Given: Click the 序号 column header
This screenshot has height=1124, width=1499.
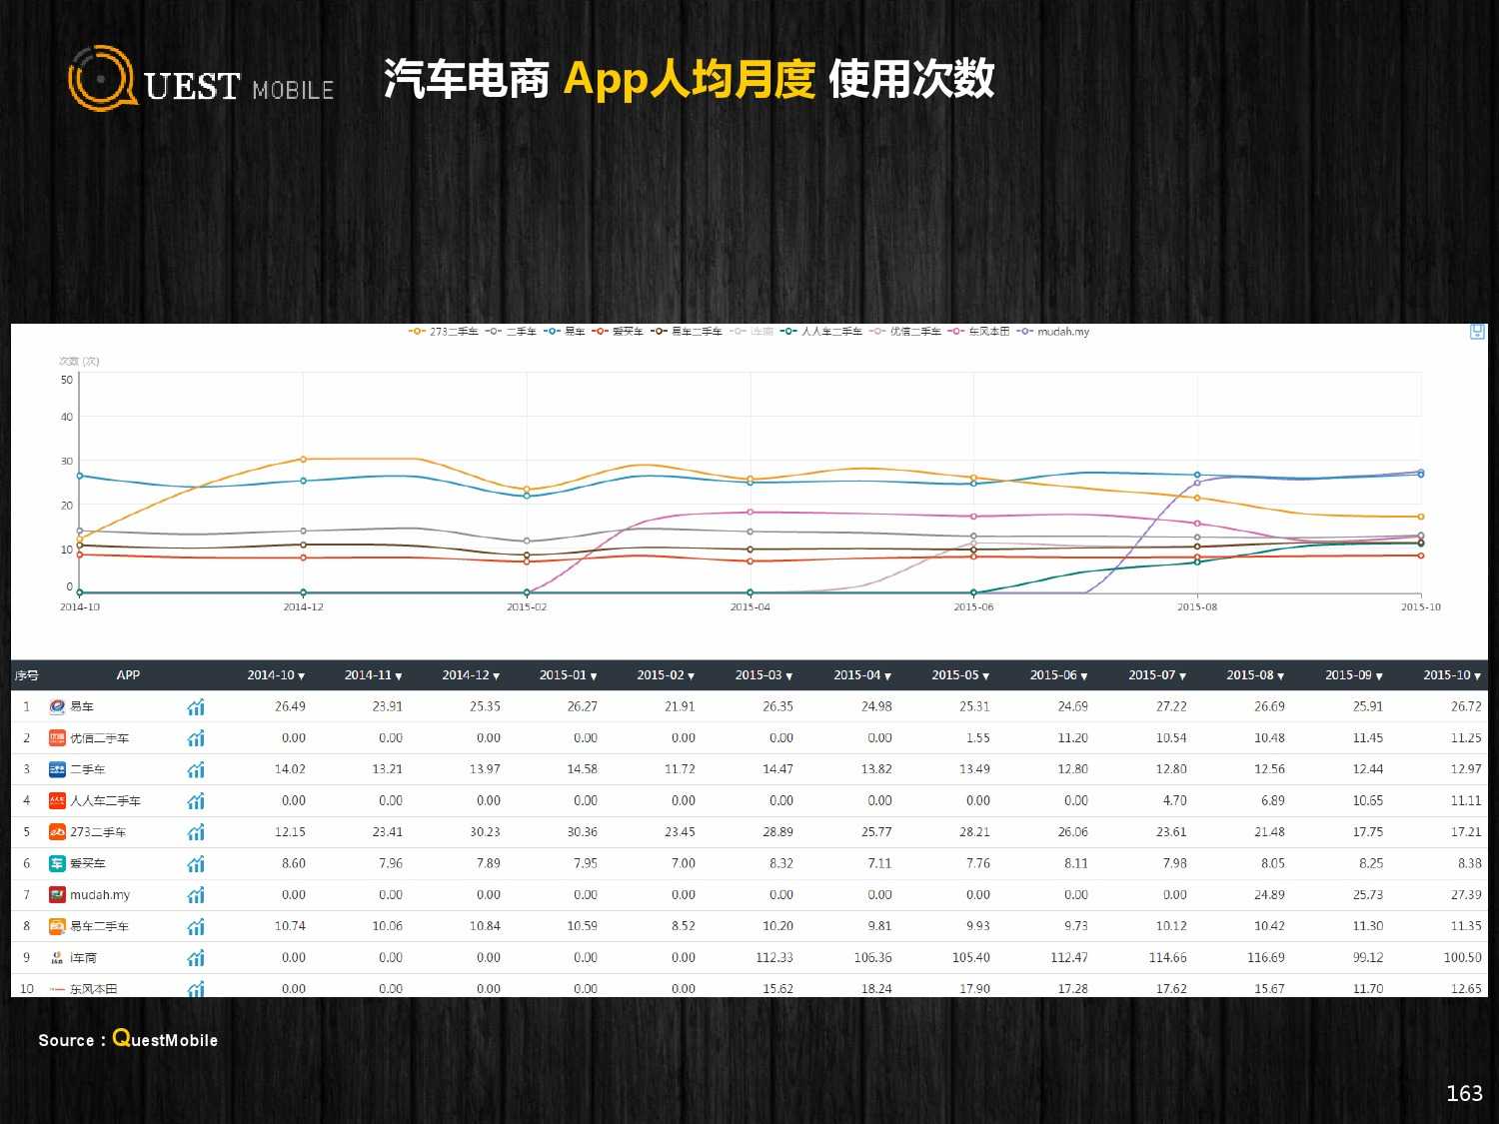Looking at the screenshot, I should tap(27, 675).
